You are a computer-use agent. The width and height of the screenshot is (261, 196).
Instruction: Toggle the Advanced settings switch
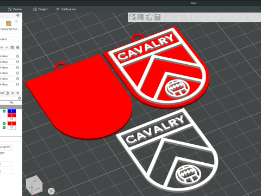tap(7, 93)
